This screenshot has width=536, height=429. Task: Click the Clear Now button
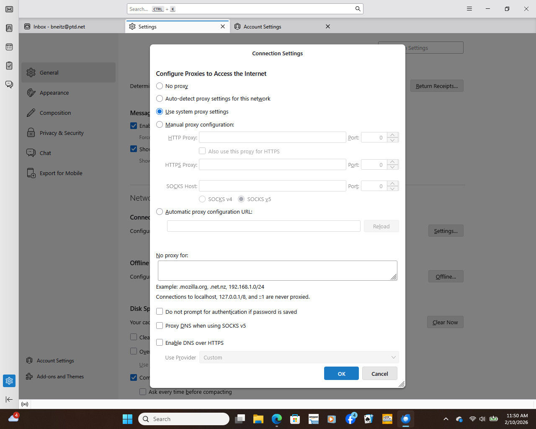point(445,322)
